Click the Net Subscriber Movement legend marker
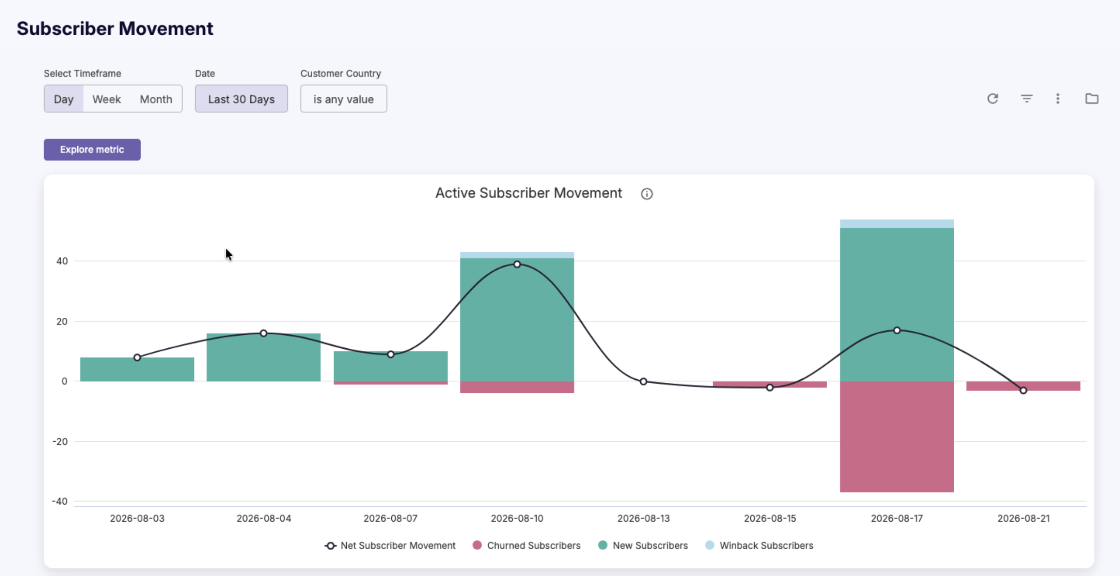Image resolution: width=1120 pixels, height=576 pixels. tap(331, 545)
